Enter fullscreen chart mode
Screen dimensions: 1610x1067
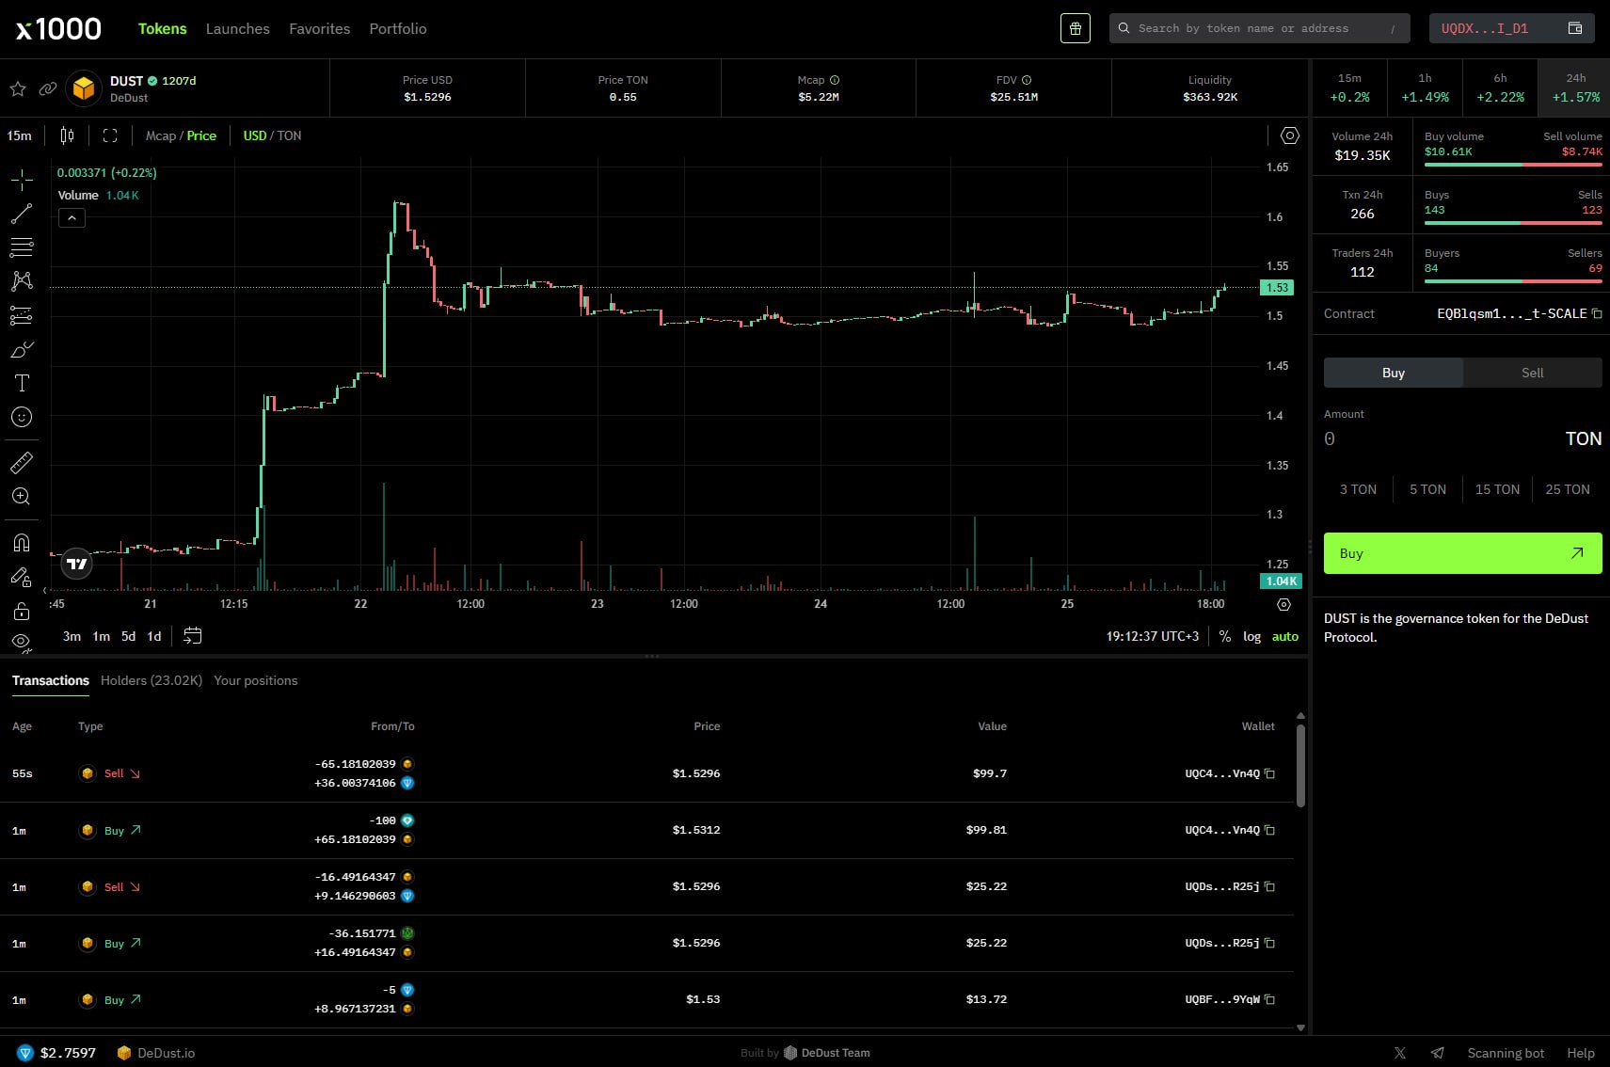click(110, 135)
